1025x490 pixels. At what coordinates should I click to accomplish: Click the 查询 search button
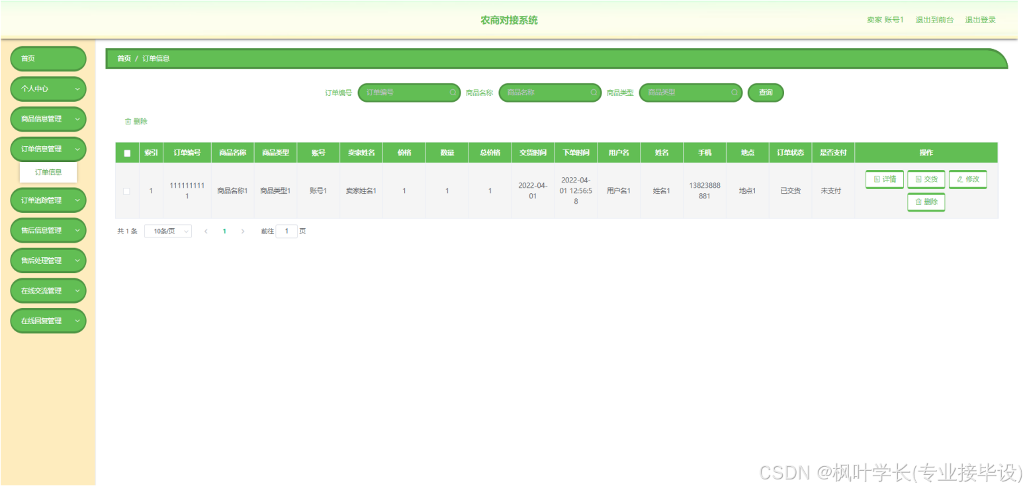click(766, 93)
